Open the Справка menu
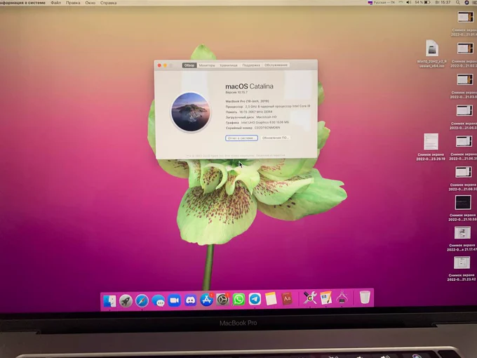Screen dimensions: 477x358 tap(108, 3)
